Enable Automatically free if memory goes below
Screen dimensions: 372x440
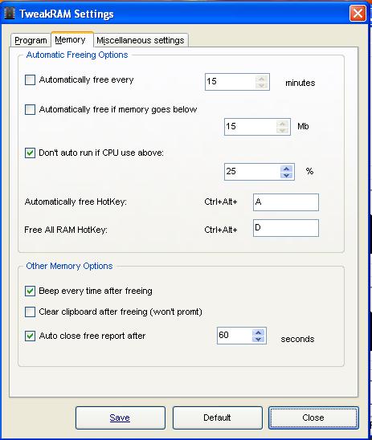pos(30,109)
